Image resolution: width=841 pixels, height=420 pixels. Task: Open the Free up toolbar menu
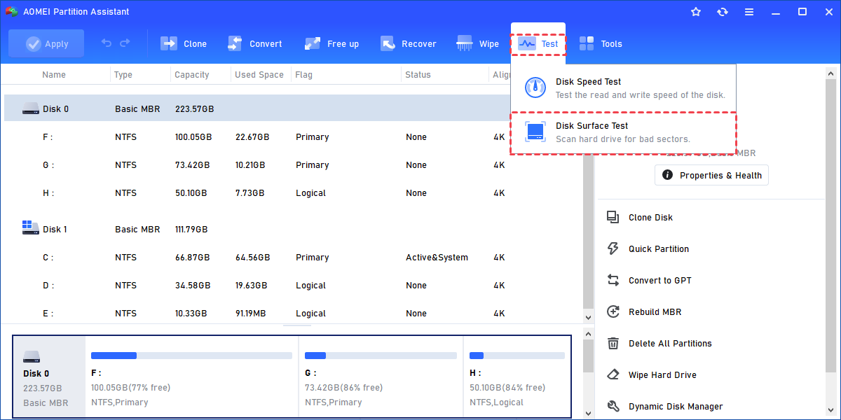coord(331,43)
